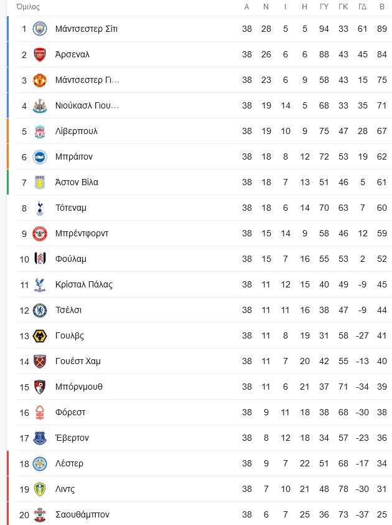Viewport: 392px width, 525px height.
Task: Select the Manchester United badge icon
Action: (x=40, y=80)
